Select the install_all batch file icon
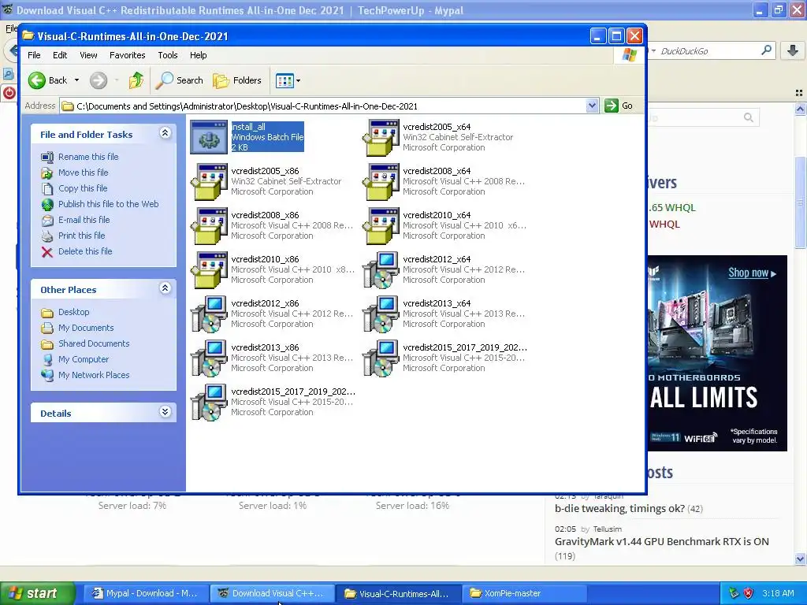This screenshot has width=807, height=605. [x=209, y=137]
